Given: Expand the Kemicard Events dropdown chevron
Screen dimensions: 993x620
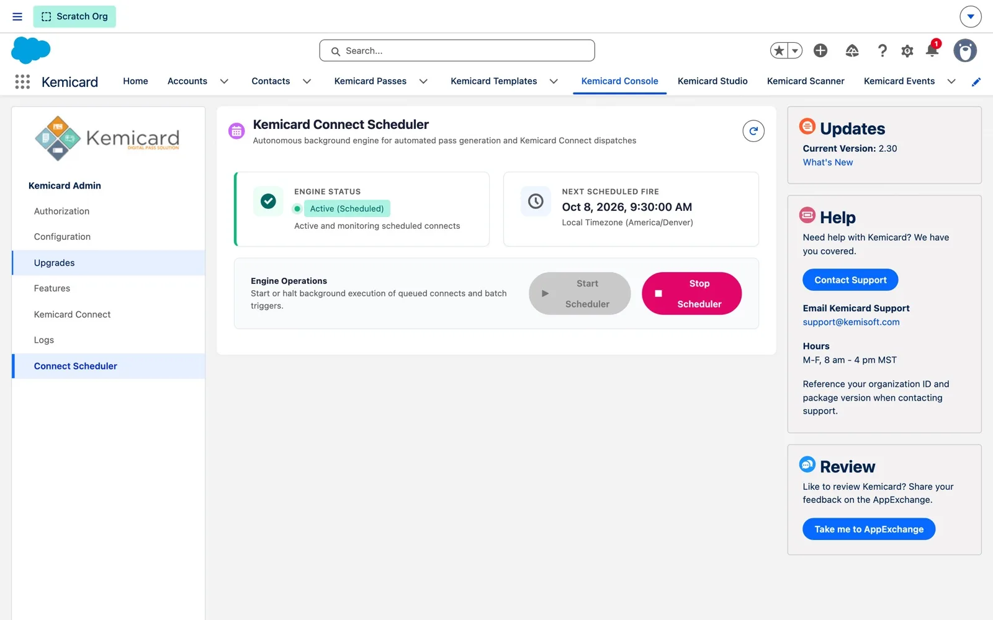Looking at the screenshot, I should pyautogui.click(x=951, y=81).
